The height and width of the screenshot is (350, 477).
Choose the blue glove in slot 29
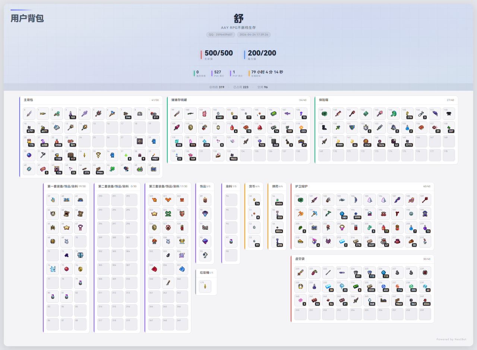point(153,141)
